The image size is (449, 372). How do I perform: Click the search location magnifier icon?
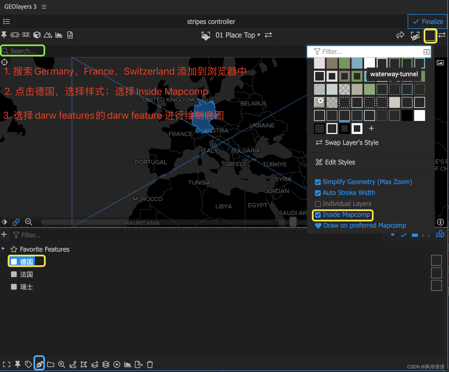click(62, 364)
